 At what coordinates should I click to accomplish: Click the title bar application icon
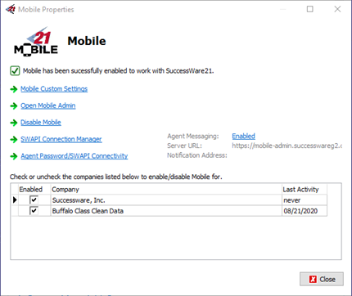pos(11,9)
